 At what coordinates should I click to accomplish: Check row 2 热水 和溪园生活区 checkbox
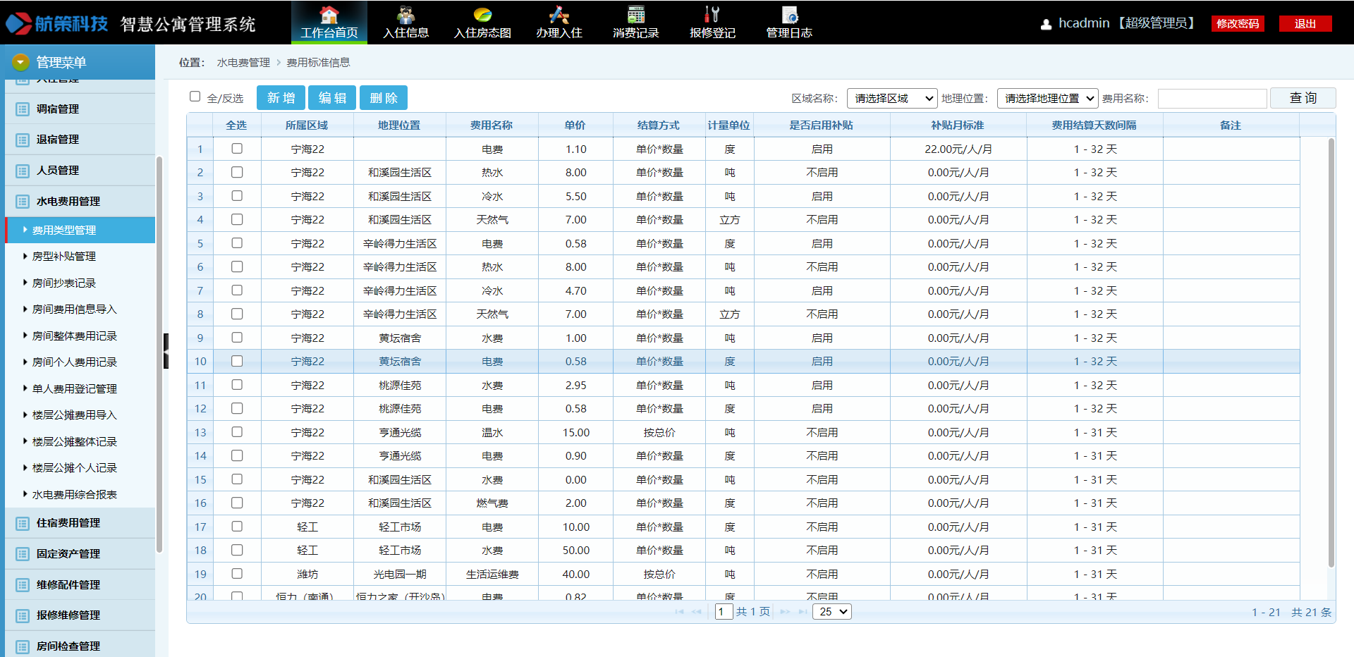(x=237, y=172)
